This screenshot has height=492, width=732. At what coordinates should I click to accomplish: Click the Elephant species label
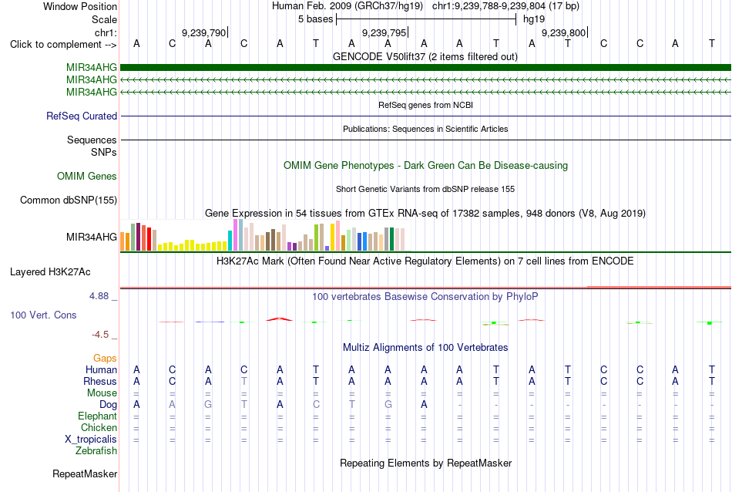(98, 416)
